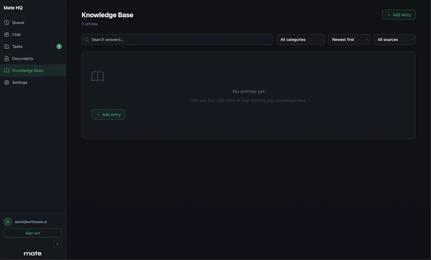Click the search magnifier icon
The height and width of the screenshot is (260, 431).
tap(87, 39)
